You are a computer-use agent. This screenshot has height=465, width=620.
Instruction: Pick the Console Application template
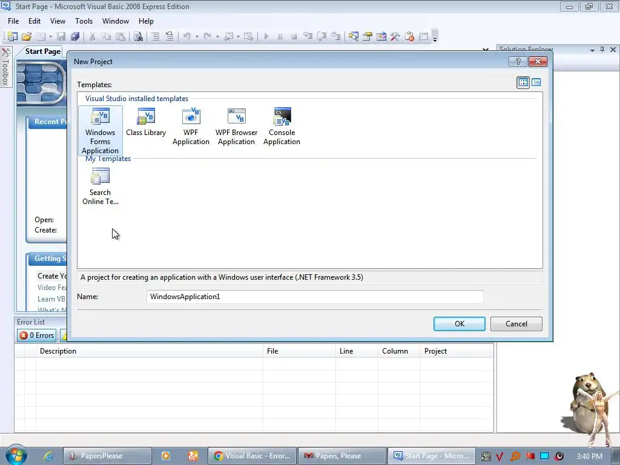click(282, 127)
